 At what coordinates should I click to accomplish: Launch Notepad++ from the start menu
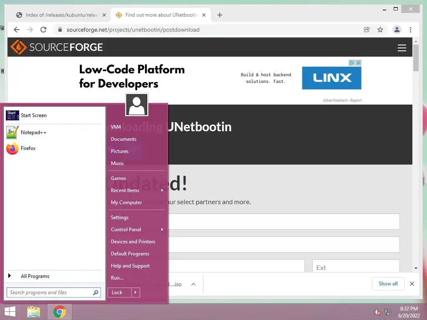tap(54, 132)
